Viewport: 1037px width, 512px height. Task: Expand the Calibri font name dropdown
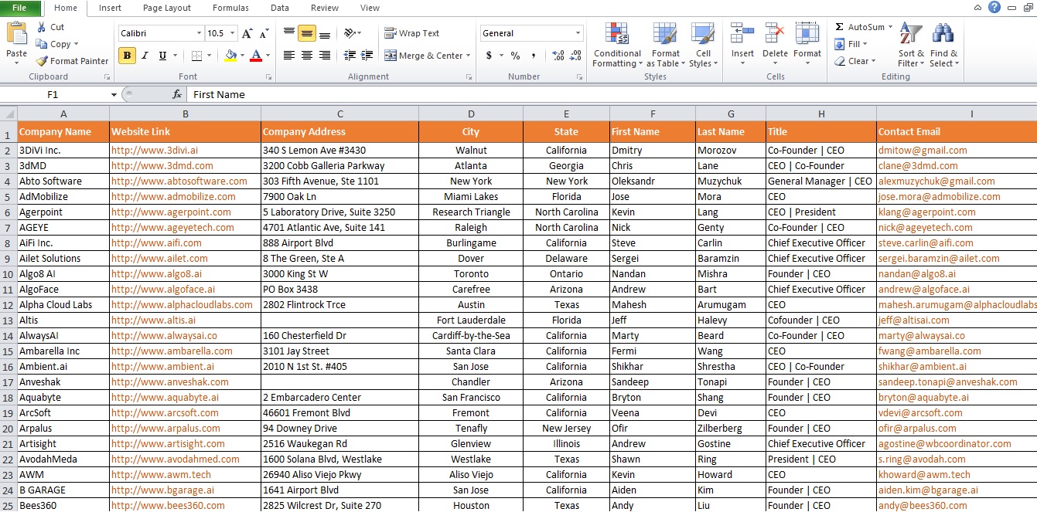click(199, 33)
